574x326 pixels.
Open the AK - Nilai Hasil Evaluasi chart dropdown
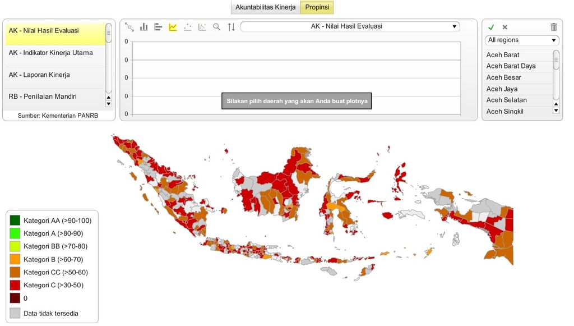pyautogui.click(x=350, y=26)
